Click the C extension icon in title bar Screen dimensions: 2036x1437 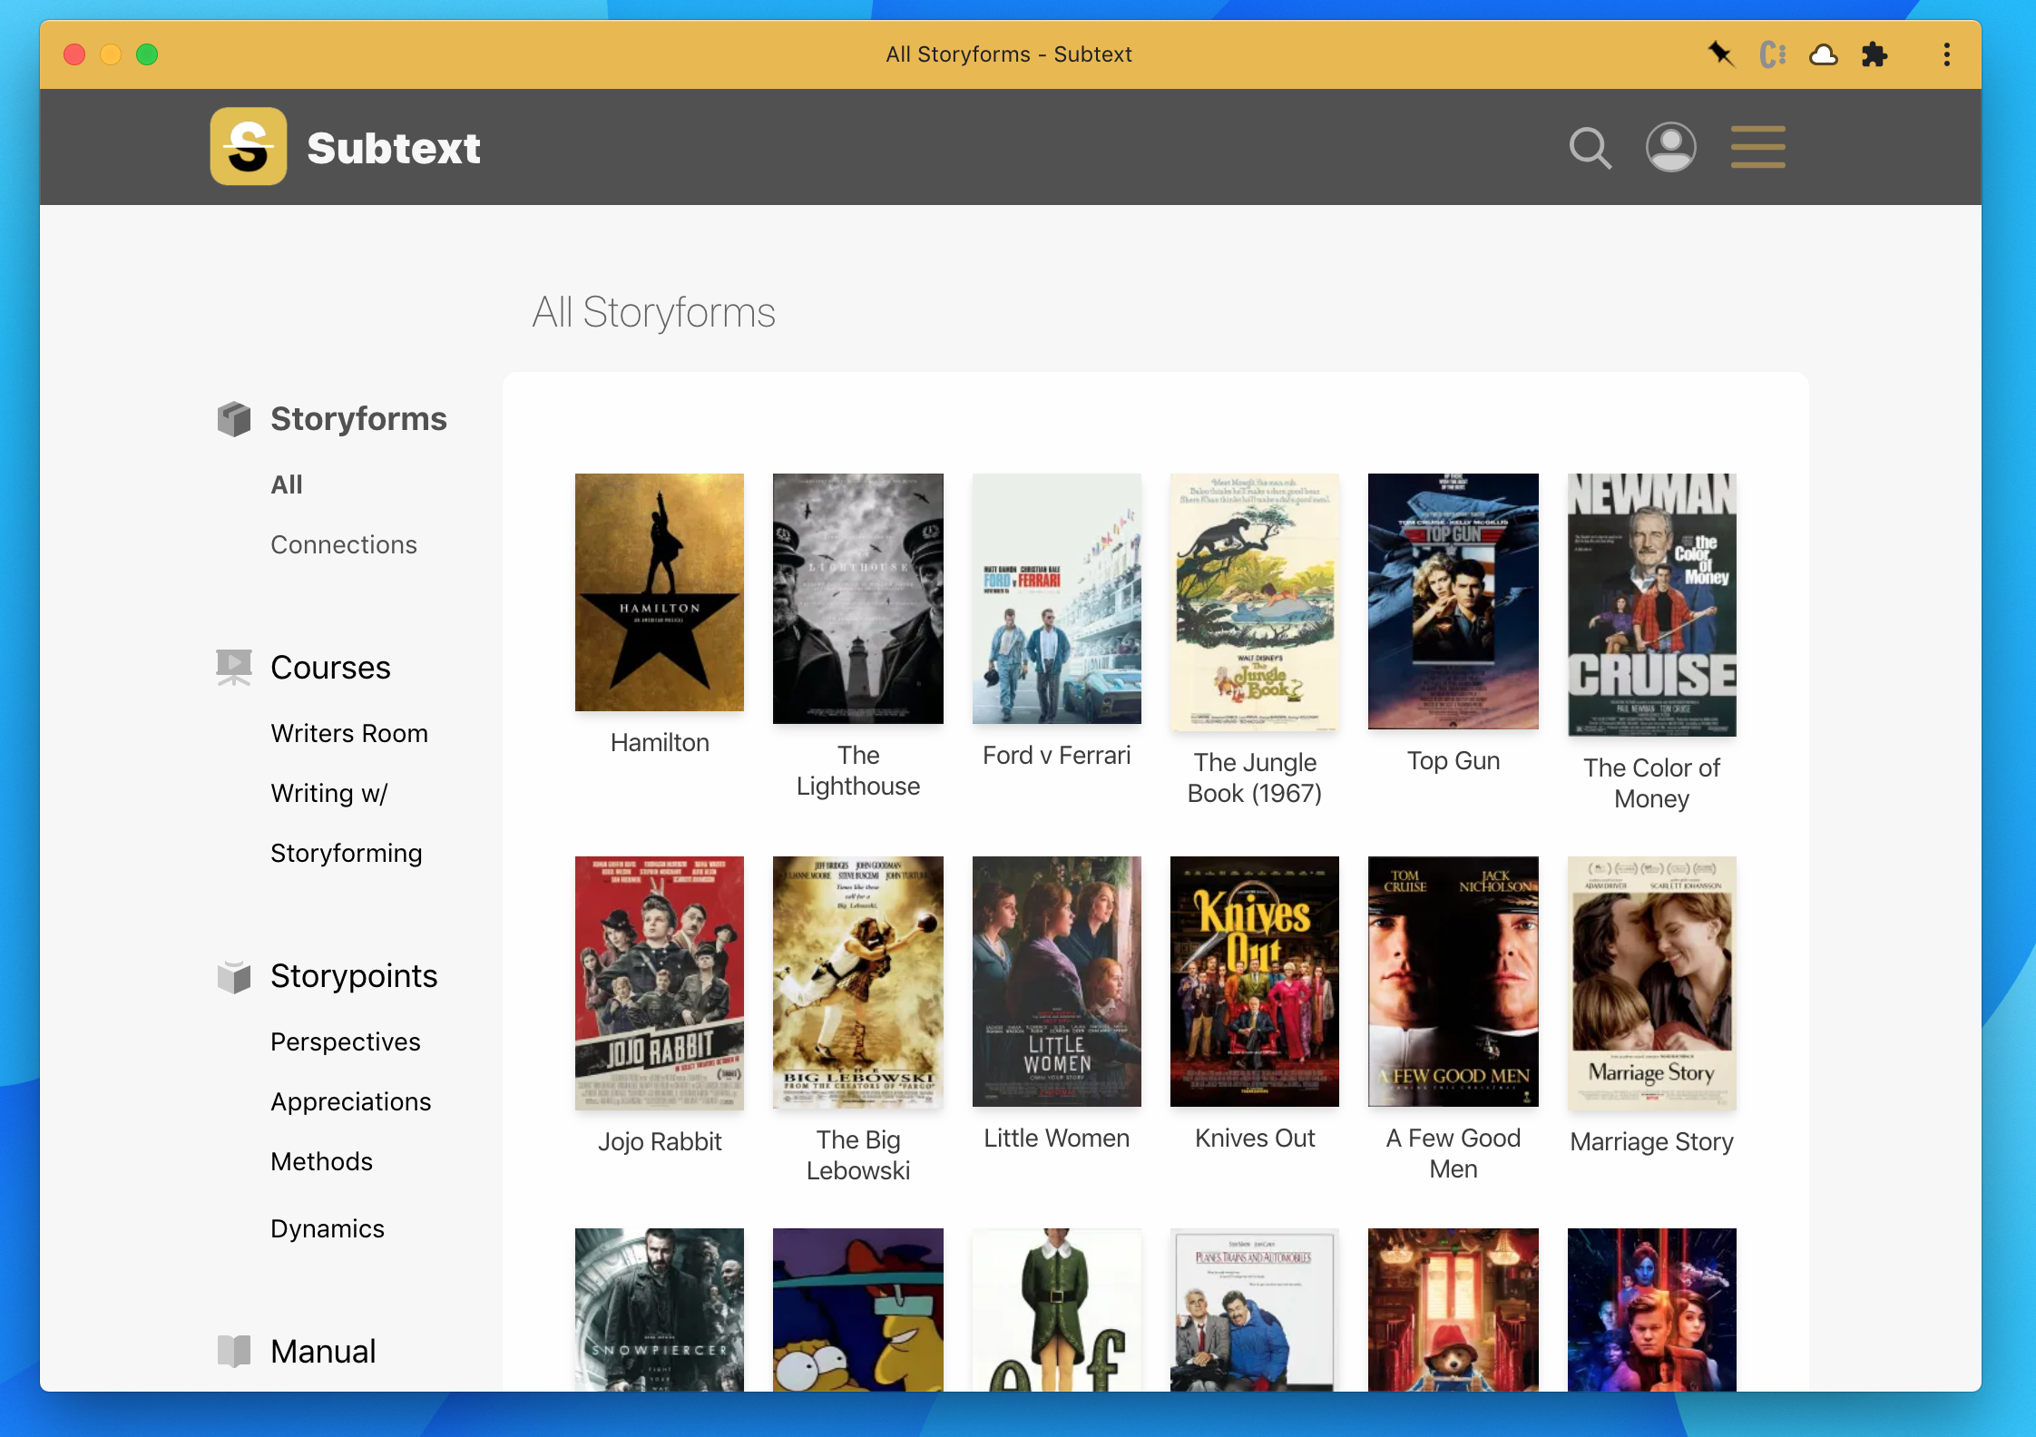click(1772, 54)
